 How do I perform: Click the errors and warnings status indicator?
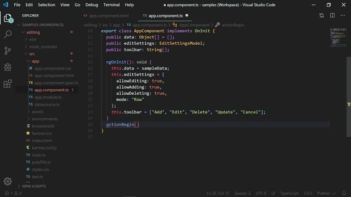click(13, 193)
